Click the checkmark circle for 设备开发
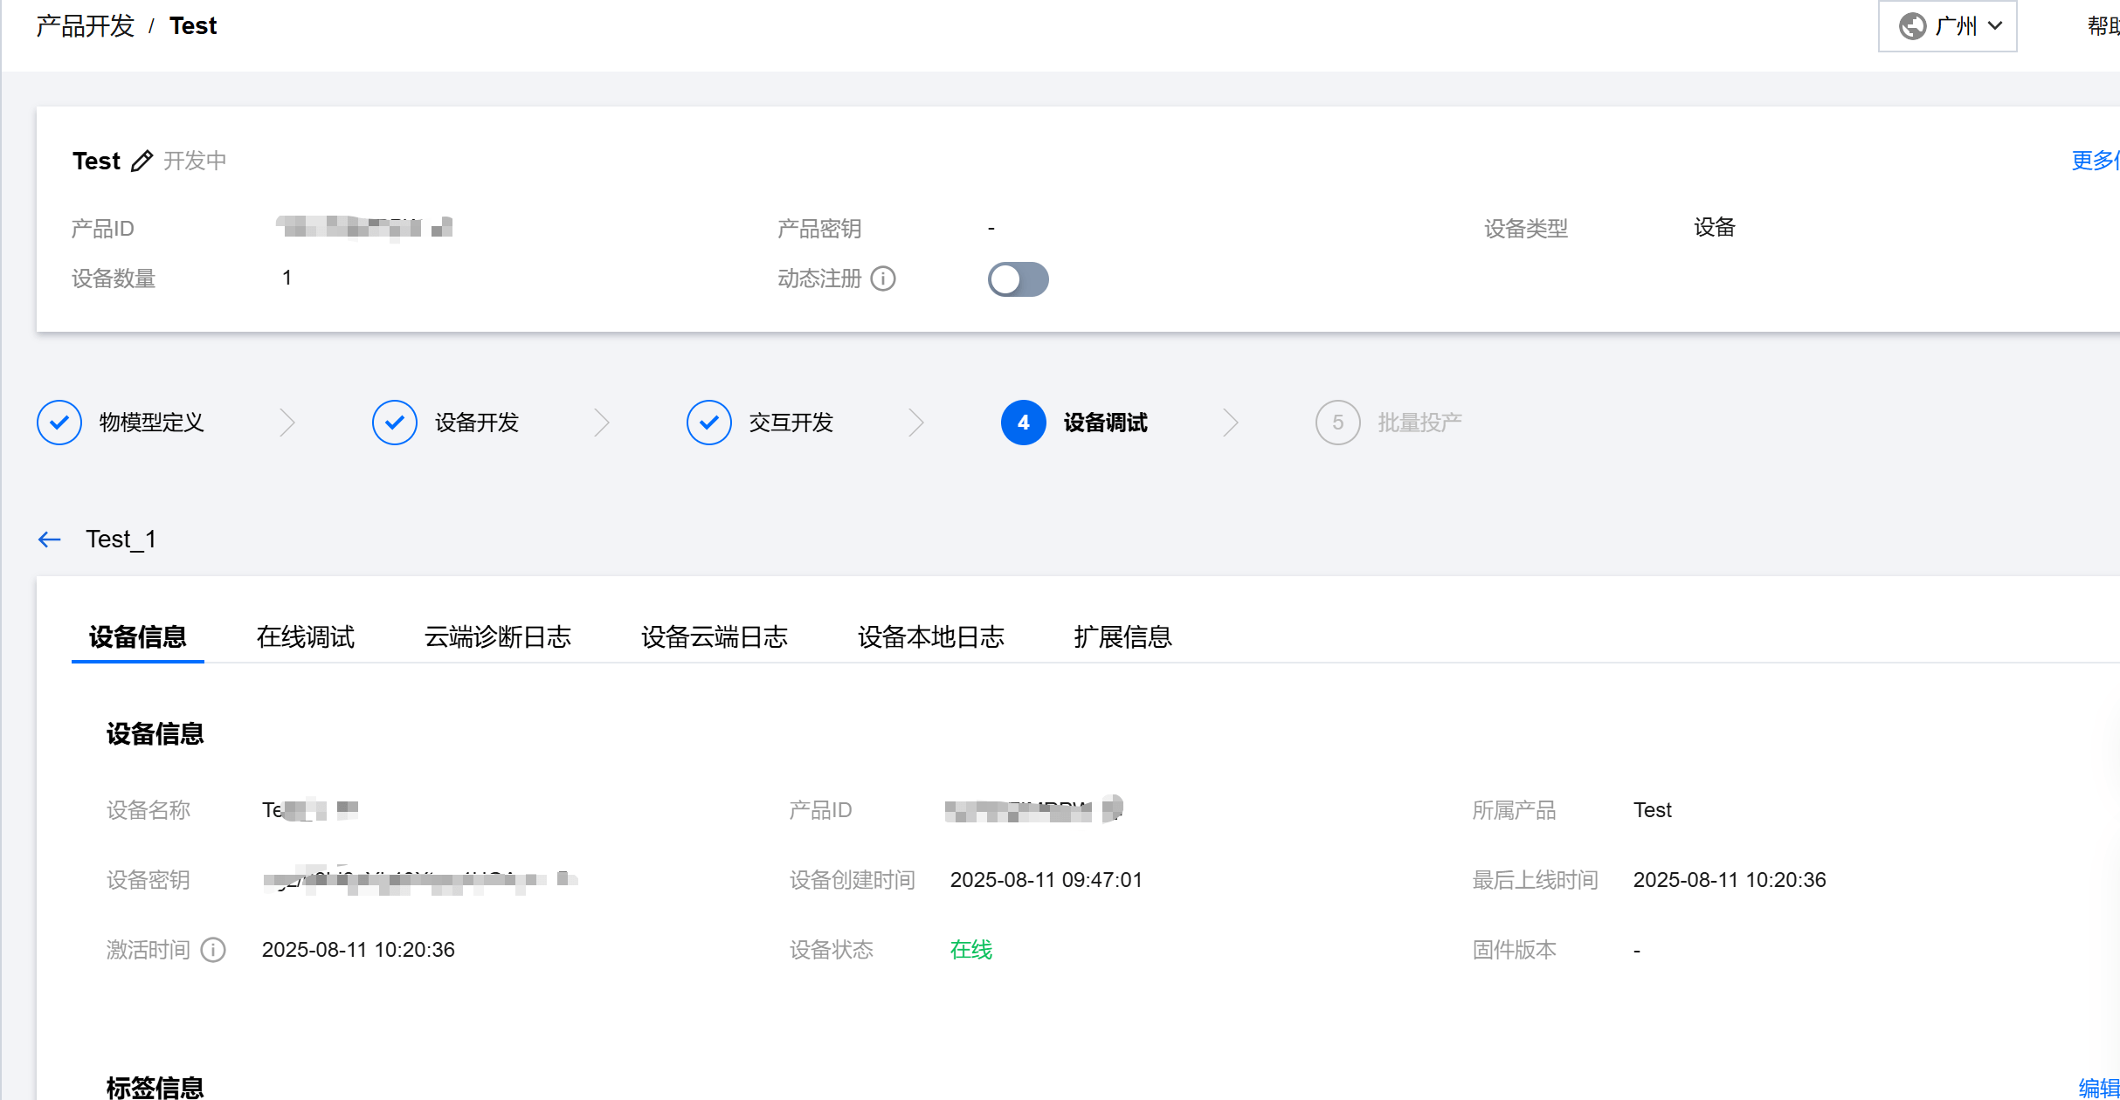Image resolution: width=2120 pixels, height=1100 pixels. (x=395, y=423)
